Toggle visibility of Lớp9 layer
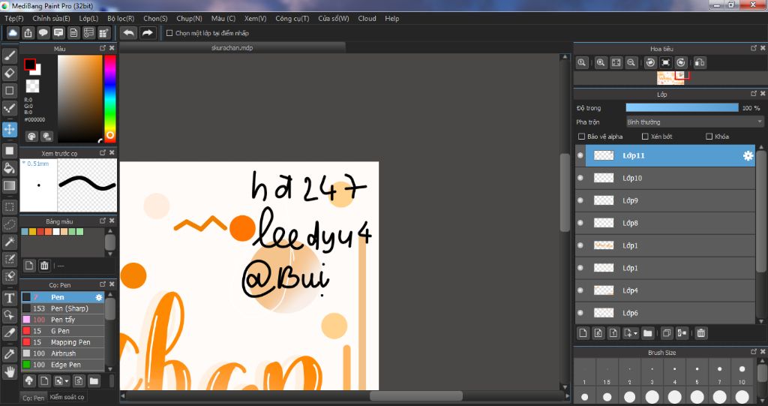Screen dimensions: 768x406 [580, 200]
